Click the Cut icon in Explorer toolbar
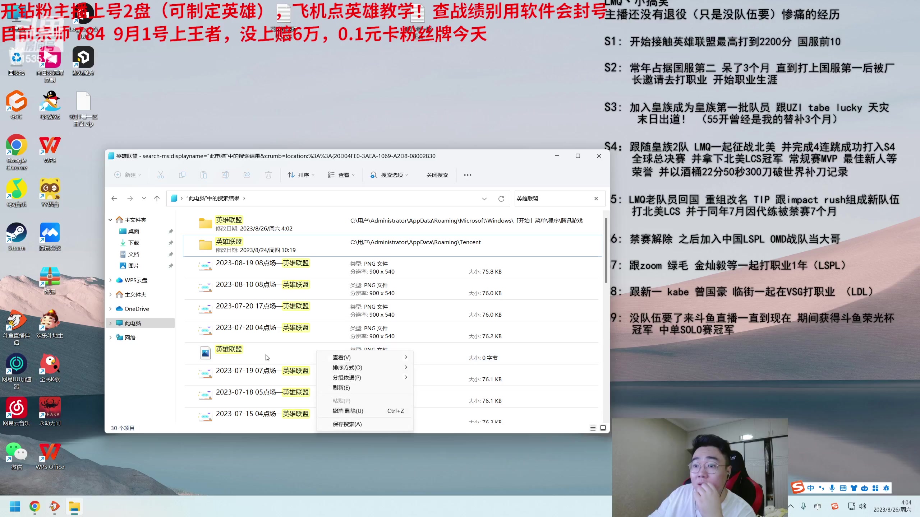This screenshot has width=920, height=517. [161, 175]
